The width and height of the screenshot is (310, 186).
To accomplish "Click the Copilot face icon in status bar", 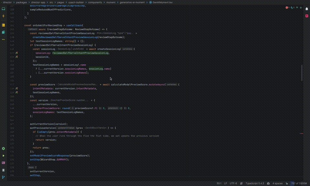I will (x=268, y=183).
